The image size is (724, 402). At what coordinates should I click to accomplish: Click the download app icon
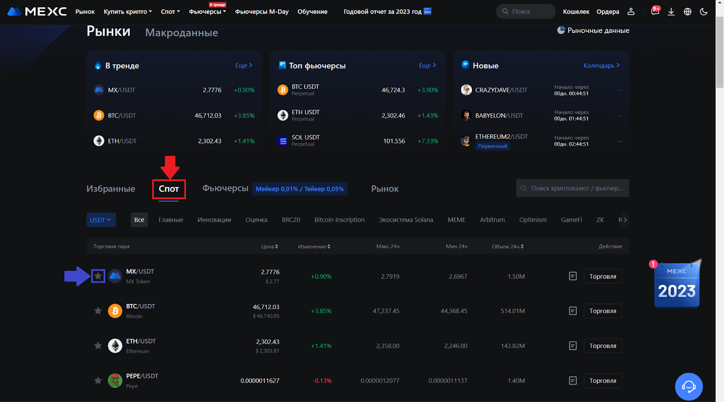[x=671, y=12]
